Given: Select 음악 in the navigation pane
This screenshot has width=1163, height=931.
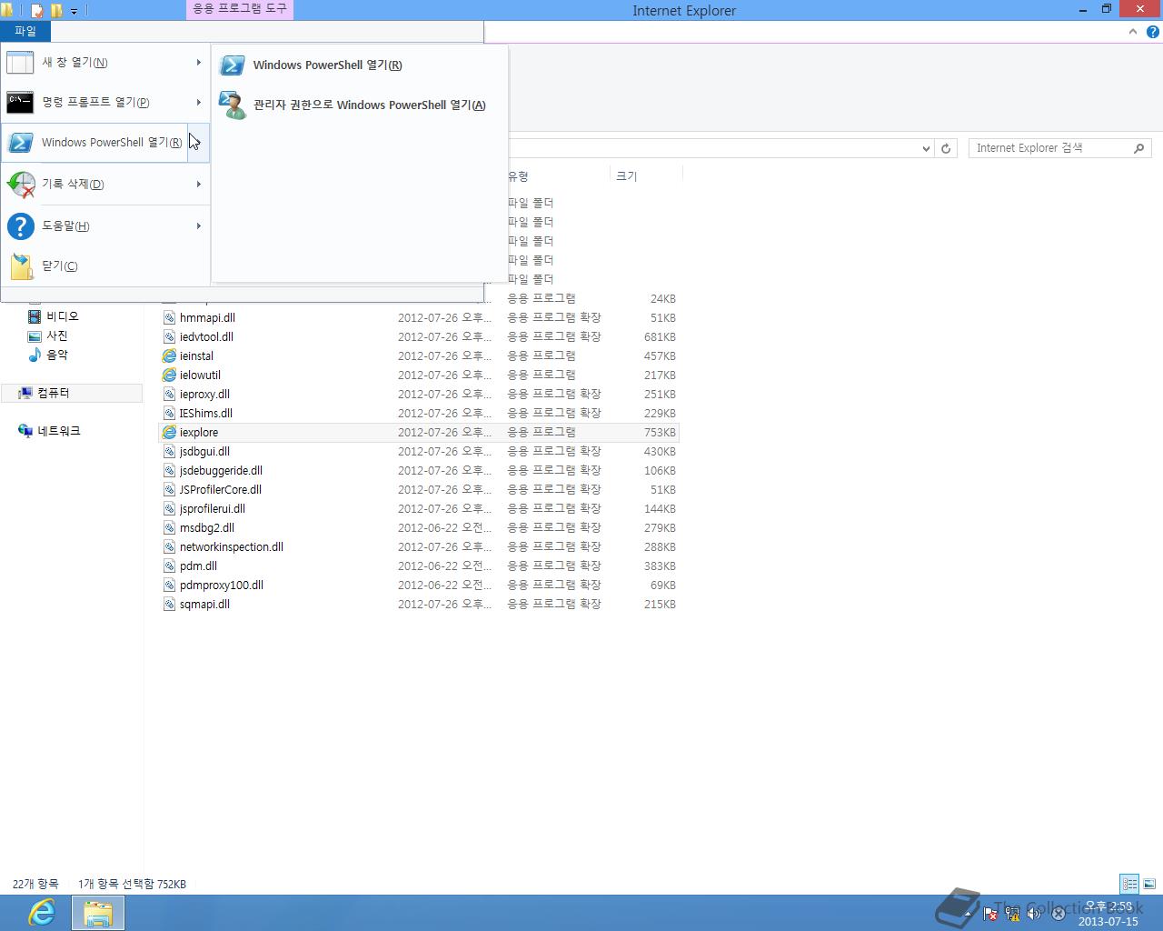Looking at the screenshot, I should [57, 355].
